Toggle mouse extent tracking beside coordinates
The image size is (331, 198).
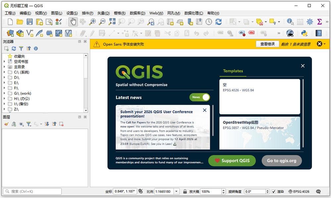[x=141, y=191]
